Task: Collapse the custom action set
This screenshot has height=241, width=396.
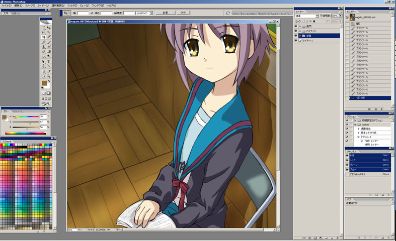Action: coord(355,125)
